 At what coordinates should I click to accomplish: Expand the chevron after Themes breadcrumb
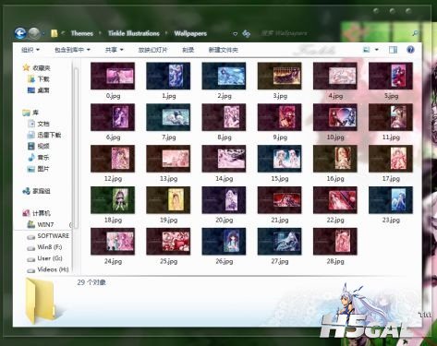tap(100, 33)
